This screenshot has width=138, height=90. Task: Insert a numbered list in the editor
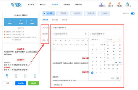tap(58, 44)
